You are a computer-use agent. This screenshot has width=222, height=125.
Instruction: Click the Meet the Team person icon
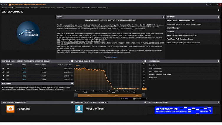pos(79,109)
